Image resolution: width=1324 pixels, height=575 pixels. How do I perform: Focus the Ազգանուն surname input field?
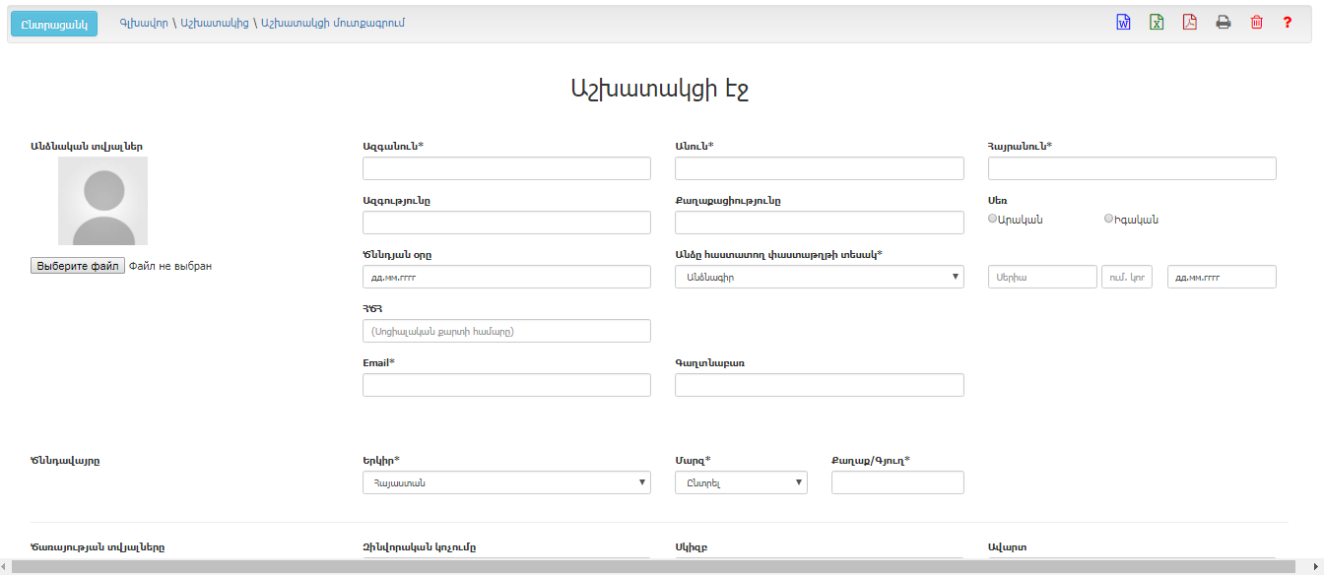click(506, 168)
